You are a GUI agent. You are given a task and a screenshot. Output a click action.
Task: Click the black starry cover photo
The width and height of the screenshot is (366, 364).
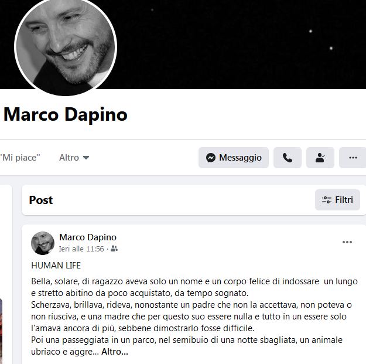point(241,45)
